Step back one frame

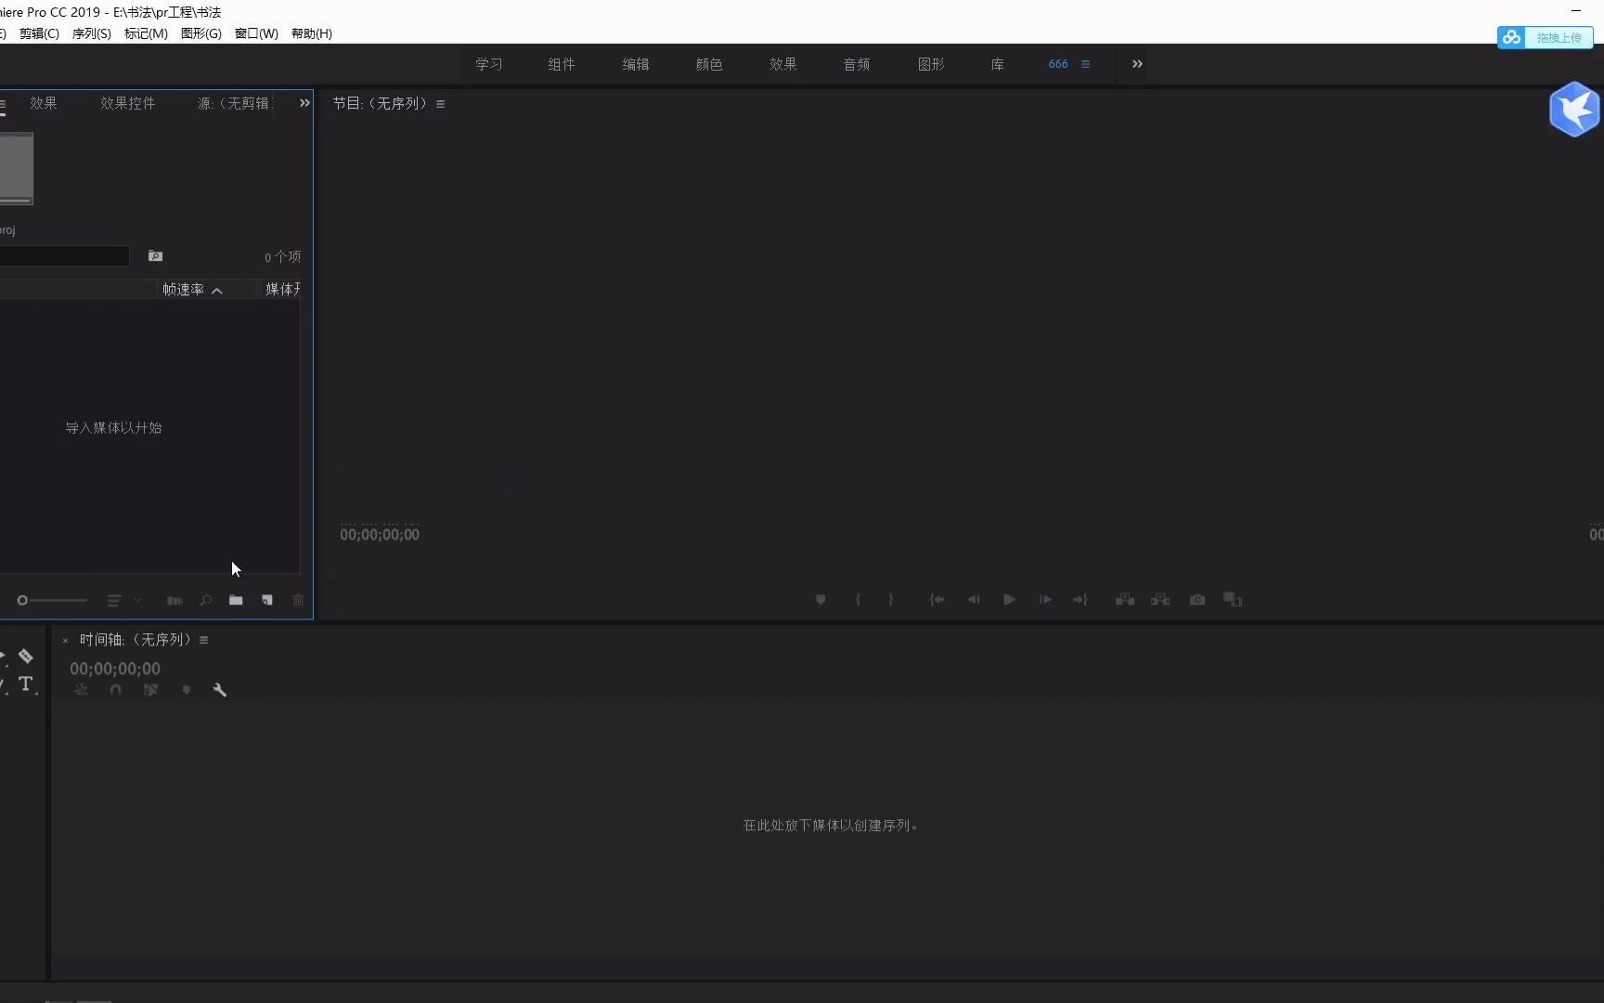pos(974,600)
